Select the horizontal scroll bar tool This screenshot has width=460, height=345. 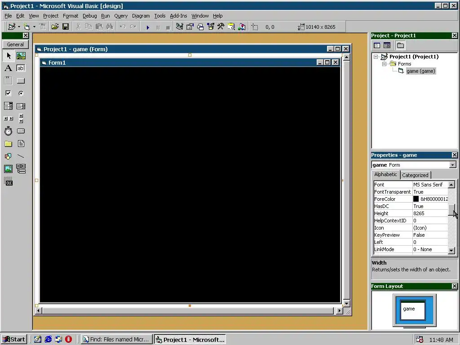tap(9, 119)
